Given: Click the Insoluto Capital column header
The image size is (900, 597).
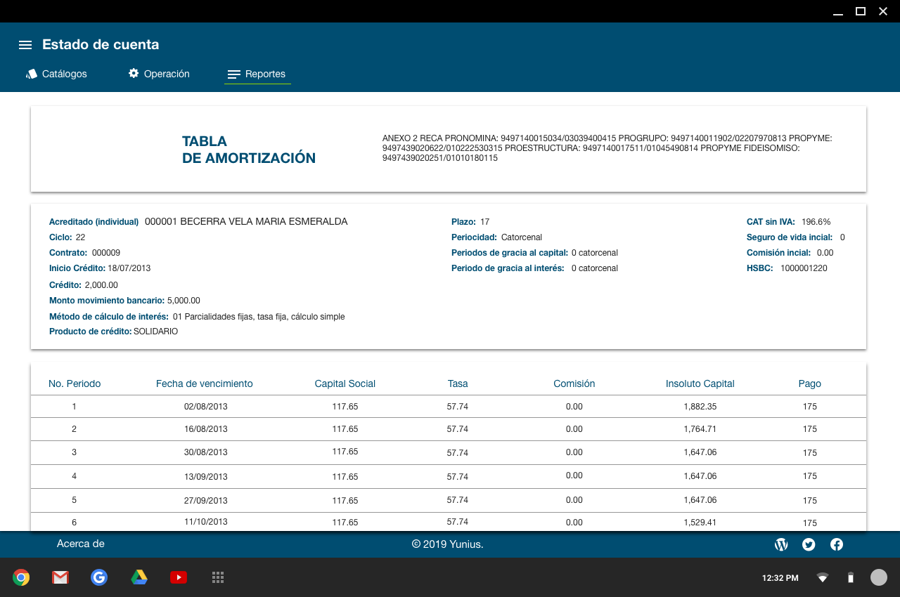Looking at the screenshot, I should [x=700, y=383].
